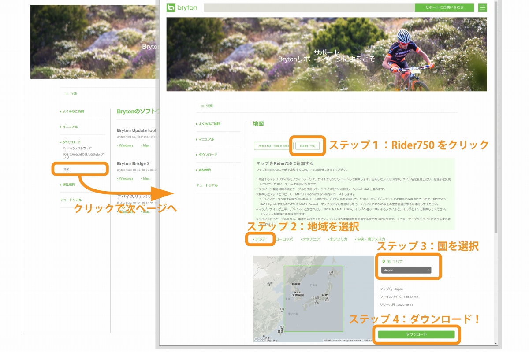Expand ダウンロード in the front page sidebar
Image resolution: width=529 pixels, height=352 pixels.
[206, 155]
